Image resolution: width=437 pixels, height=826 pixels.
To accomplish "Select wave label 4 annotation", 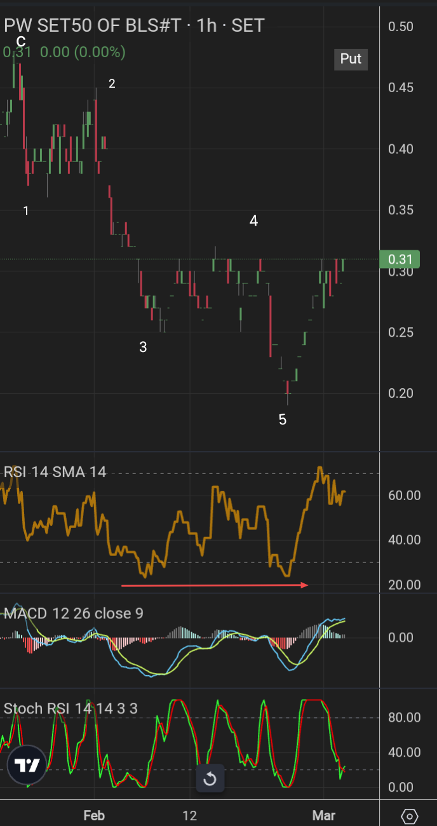I will click(x=253, y=221).
